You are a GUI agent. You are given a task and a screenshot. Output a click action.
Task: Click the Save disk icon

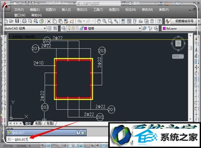tap(17, 21)
